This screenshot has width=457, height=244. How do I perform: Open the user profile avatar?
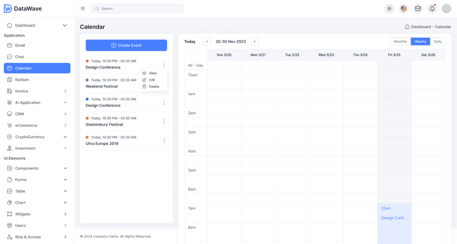446,8
